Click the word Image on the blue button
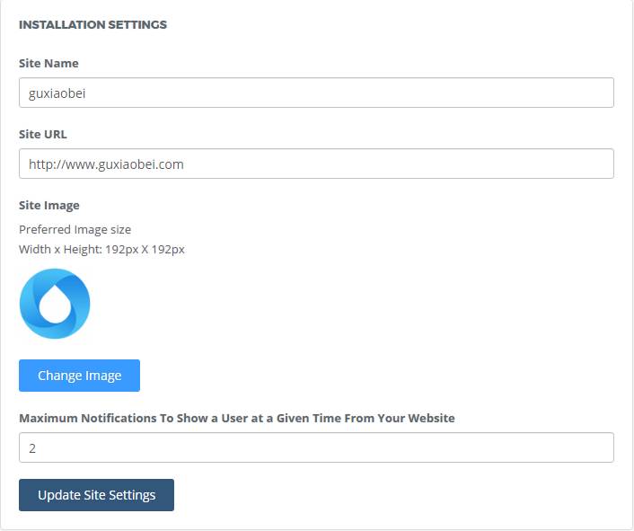The image size is (634, 531). (103, 376)
